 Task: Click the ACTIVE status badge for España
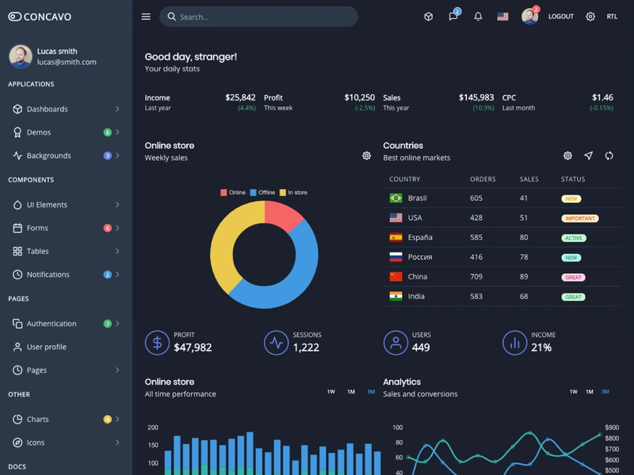(x=574, y=238)
